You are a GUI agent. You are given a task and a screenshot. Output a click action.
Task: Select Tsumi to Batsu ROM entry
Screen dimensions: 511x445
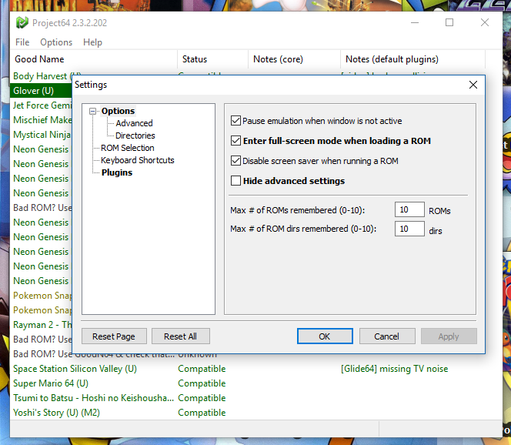click(x=94, y=398)
